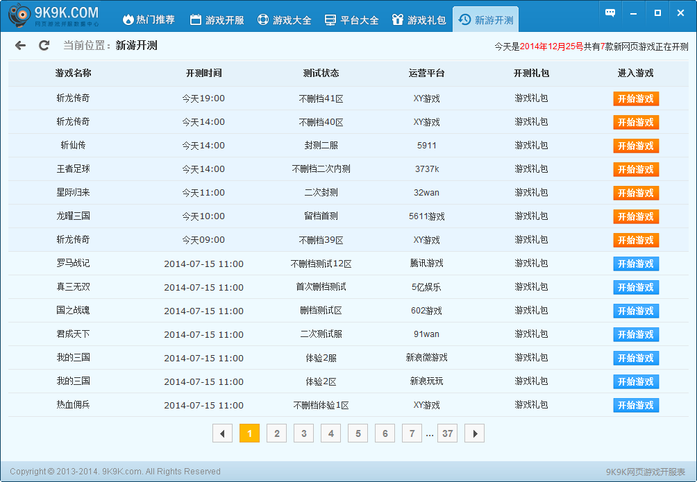Click game name 罗马战记
697x482 pixels.
point(74,263)
